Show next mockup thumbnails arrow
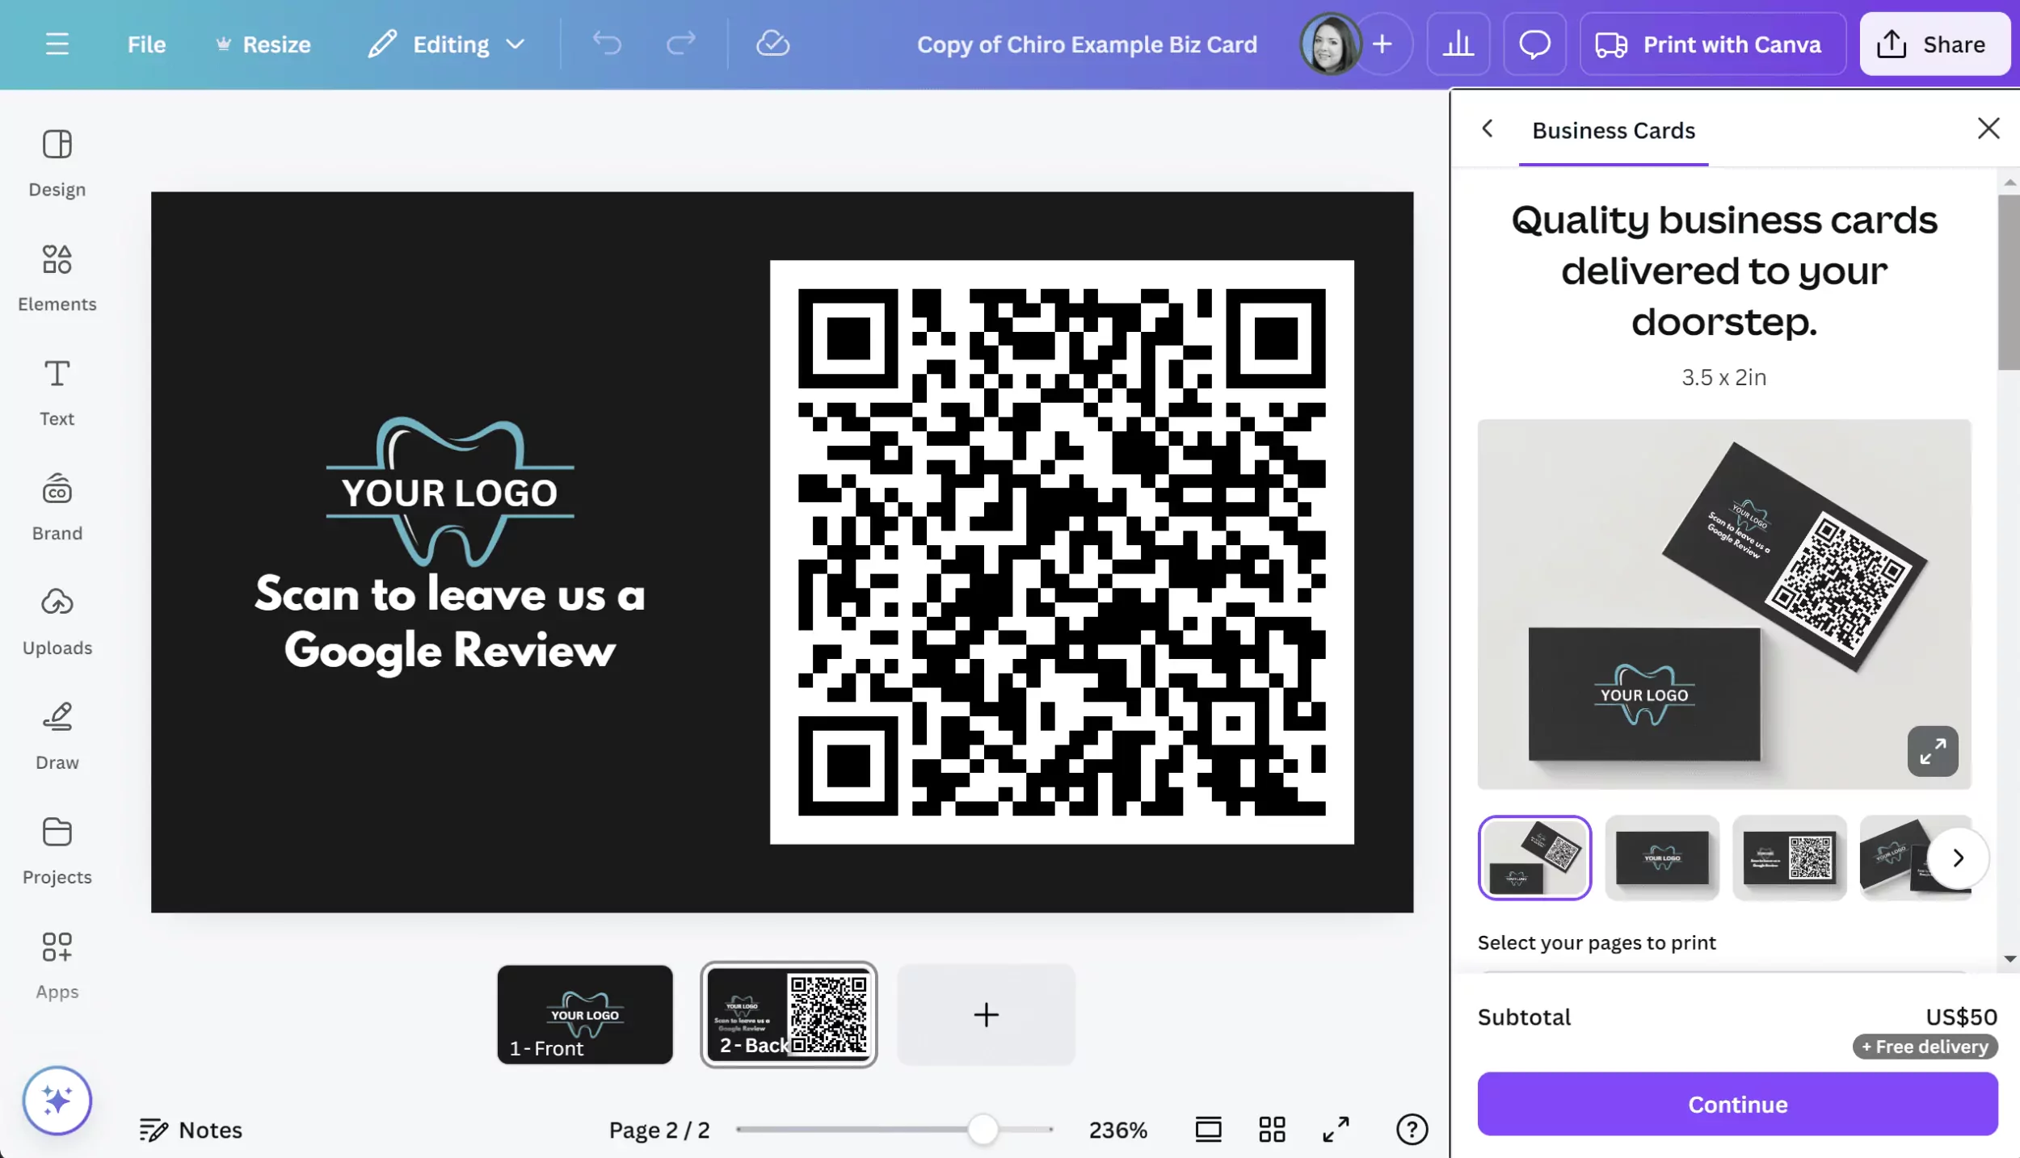 [1957, 858]
